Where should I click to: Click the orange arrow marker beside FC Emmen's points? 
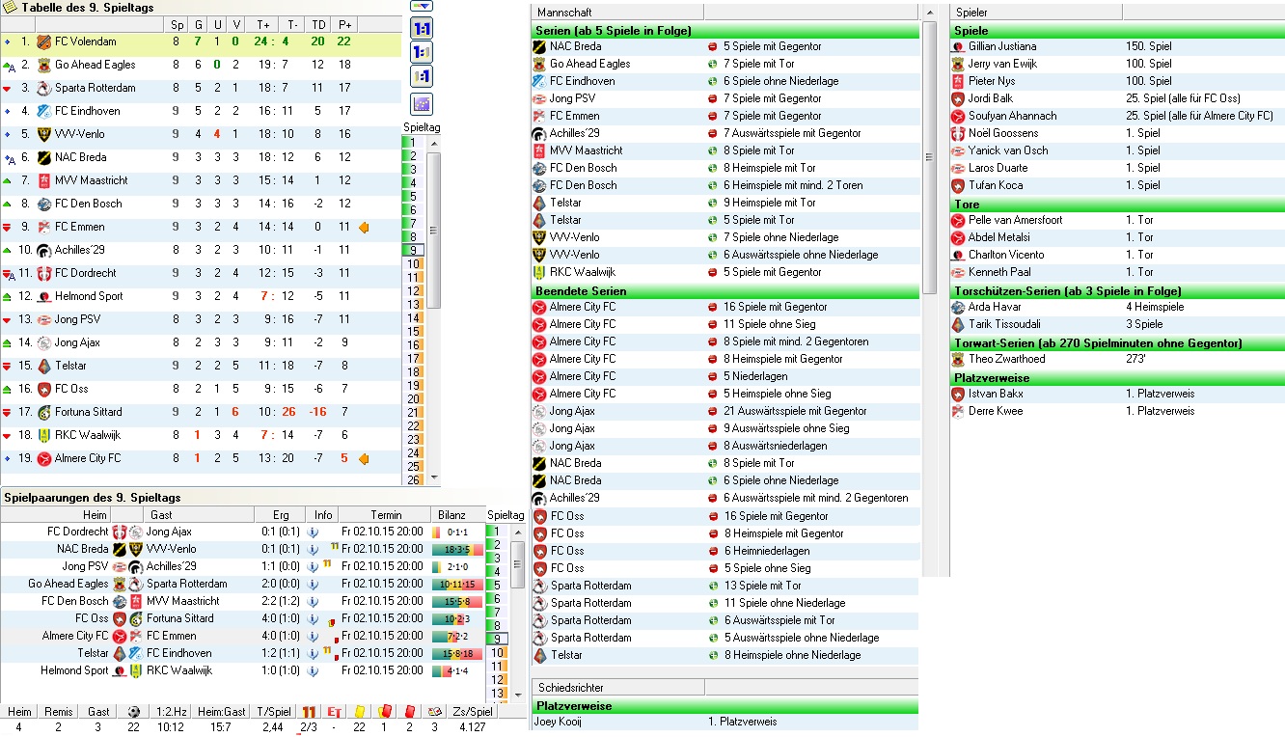364,227
